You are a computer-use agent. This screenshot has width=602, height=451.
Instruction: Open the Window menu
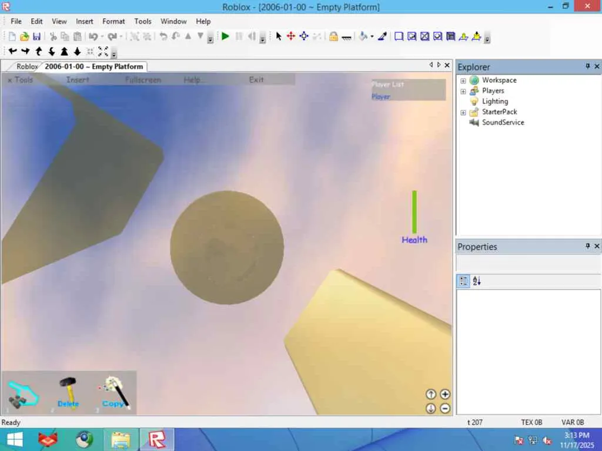tap(173, 22)
